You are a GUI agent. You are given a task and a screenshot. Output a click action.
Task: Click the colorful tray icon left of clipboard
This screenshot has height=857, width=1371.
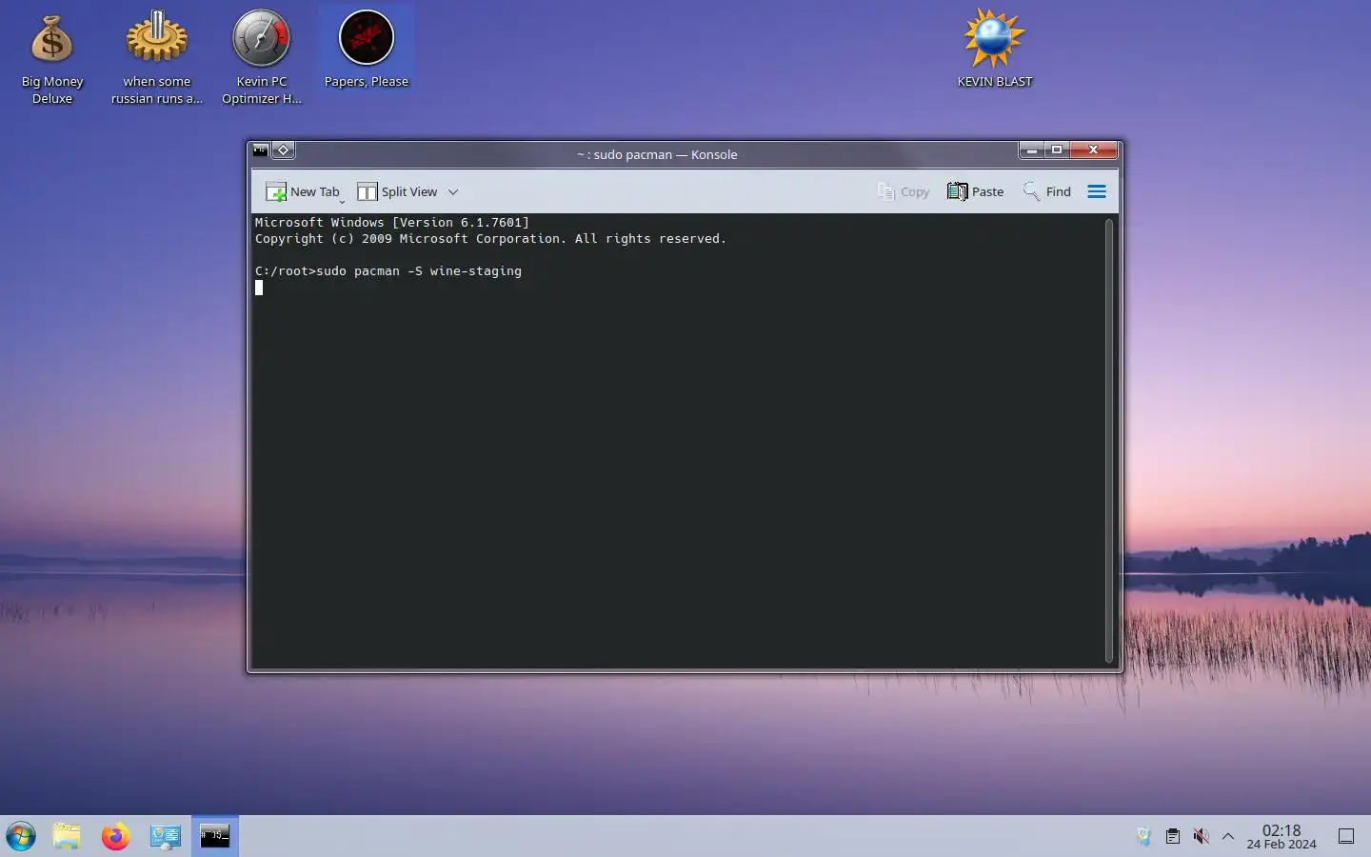(x=1143, y=836)
